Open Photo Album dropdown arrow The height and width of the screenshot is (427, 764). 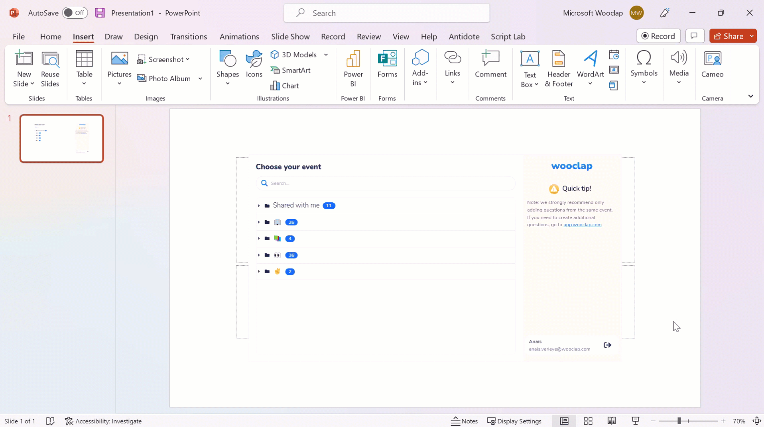pyautogui.click(x=200, y=78)
